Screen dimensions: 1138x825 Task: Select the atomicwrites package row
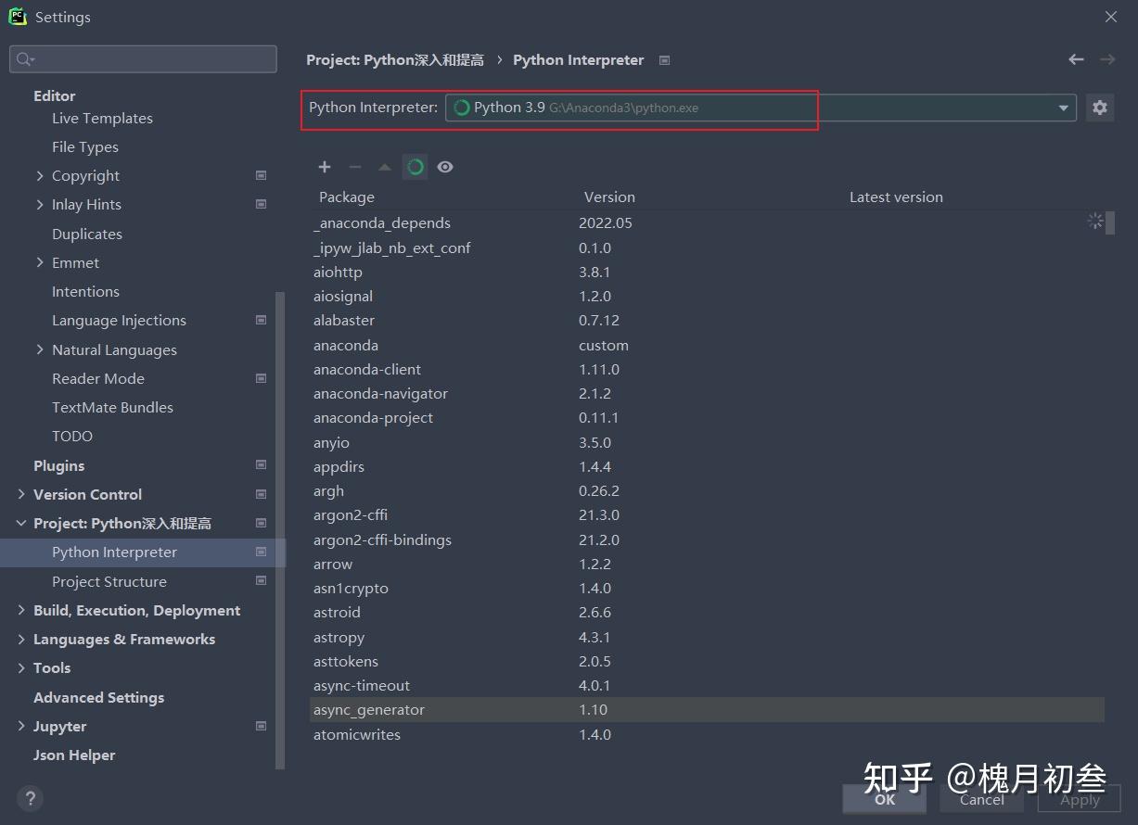click(x=707, y=734)
